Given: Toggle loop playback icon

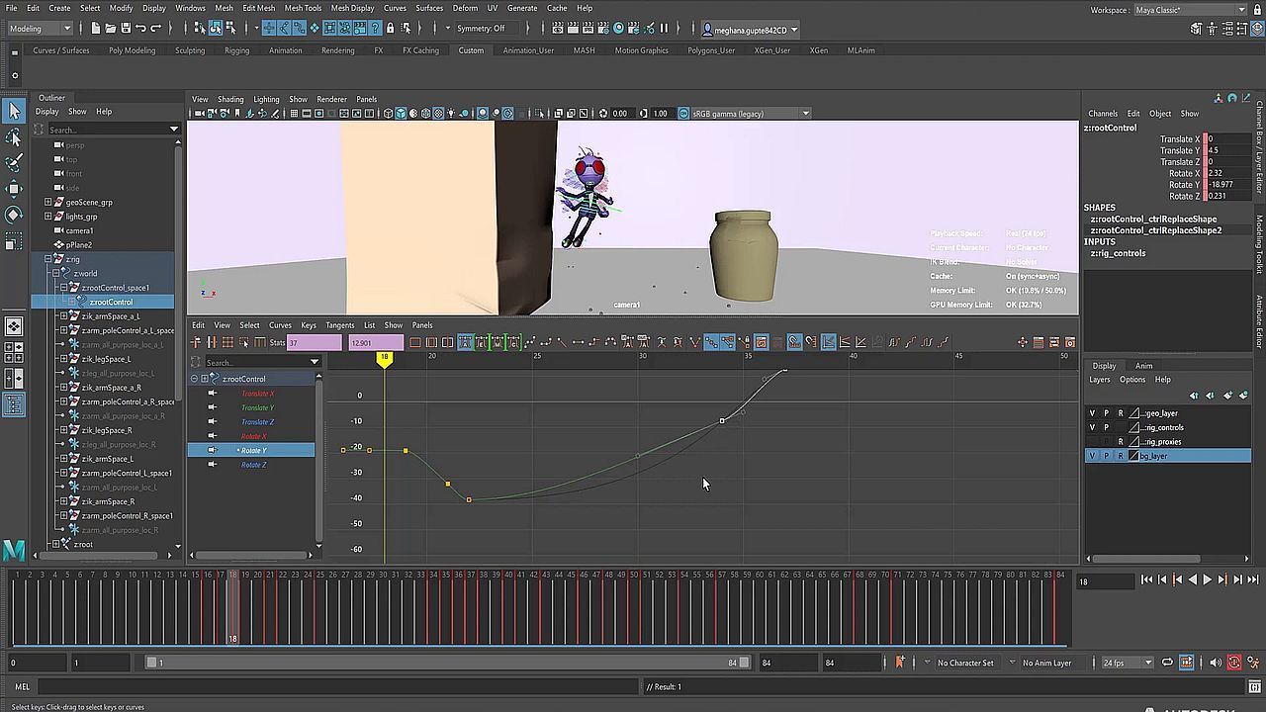Looking at the screenshot, I should click(1167, 663).
